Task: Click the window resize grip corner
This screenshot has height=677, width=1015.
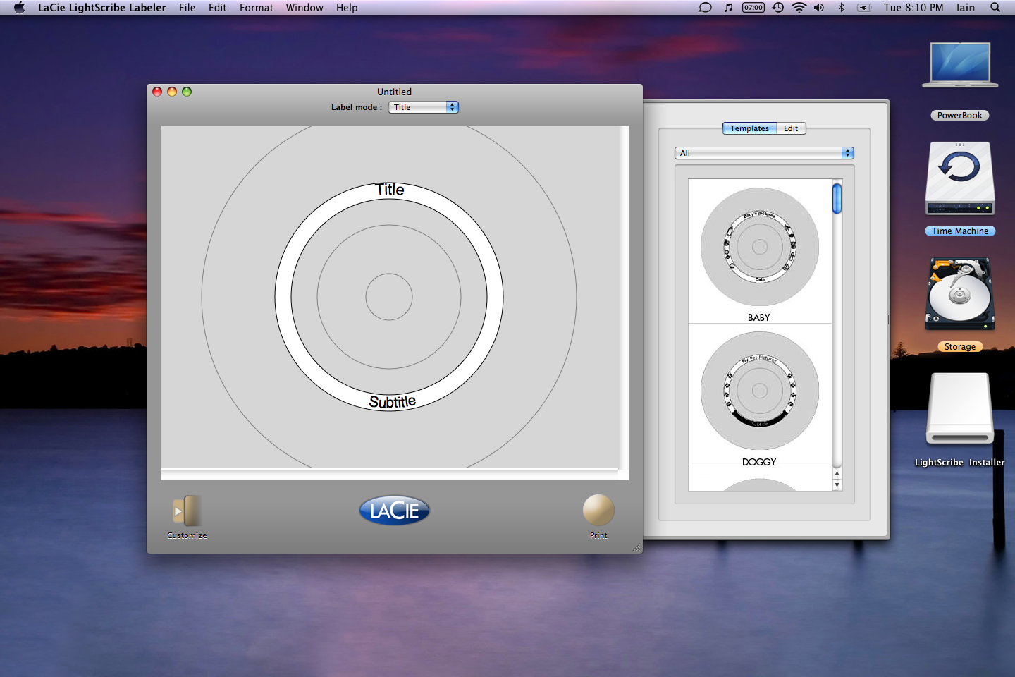Action: [x=636, y=547]
